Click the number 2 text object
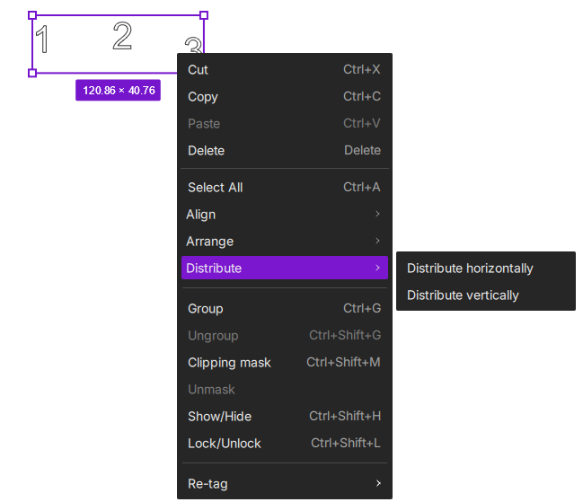Viewport: 583px width, 502px height. tap(122, 36)
